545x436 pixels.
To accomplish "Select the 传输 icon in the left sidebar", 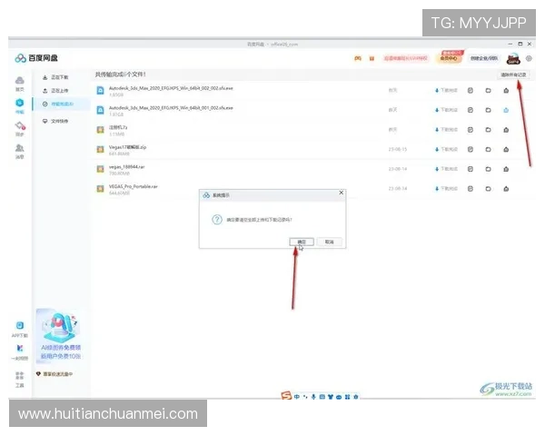I will click(19, 105).
